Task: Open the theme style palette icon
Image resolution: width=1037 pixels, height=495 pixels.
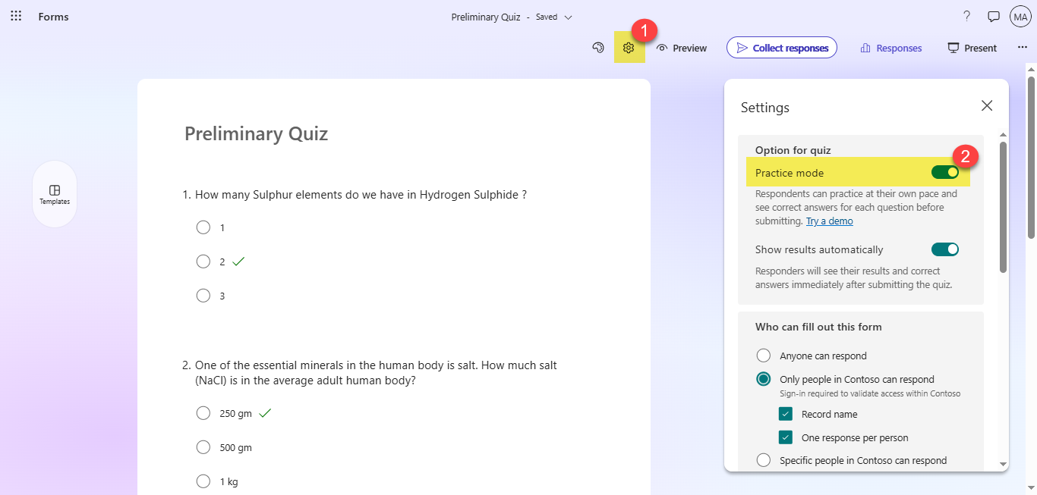Action: click(598, 48)
